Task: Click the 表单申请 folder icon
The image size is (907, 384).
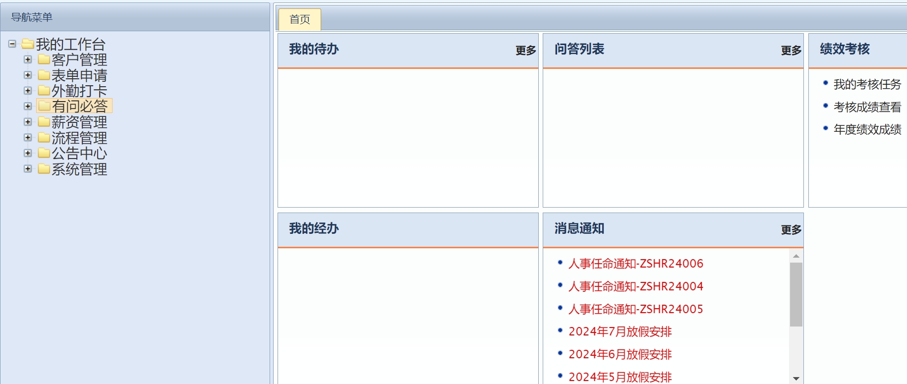Action: pos(44,75)
